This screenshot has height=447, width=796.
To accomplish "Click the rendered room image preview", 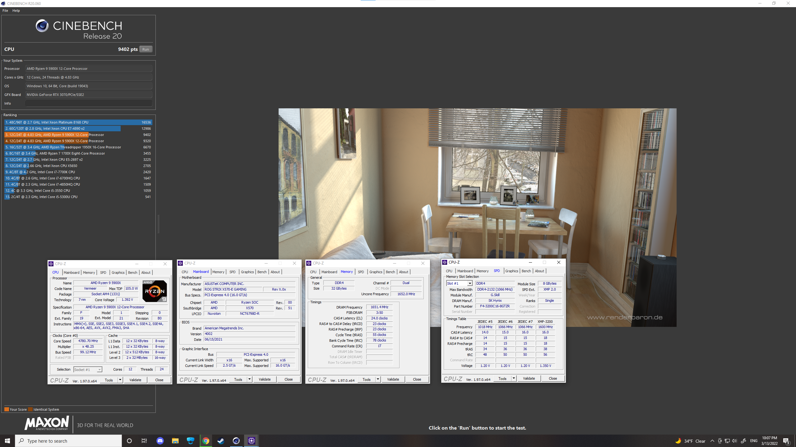I will pyautogui.click(x=477, y=217).
